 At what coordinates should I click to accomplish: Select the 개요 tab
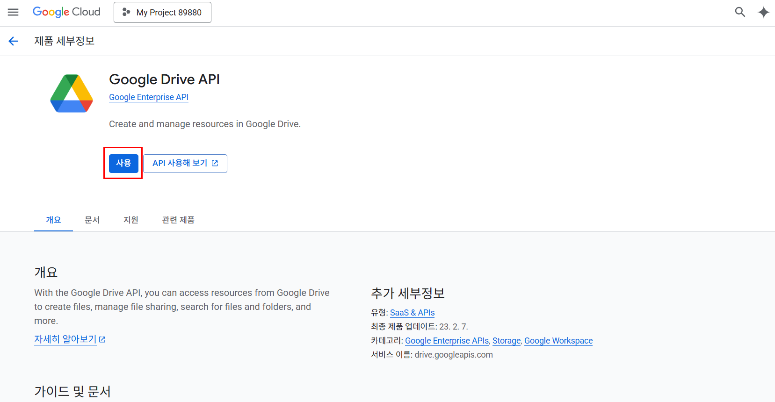(x=53, y=220)
